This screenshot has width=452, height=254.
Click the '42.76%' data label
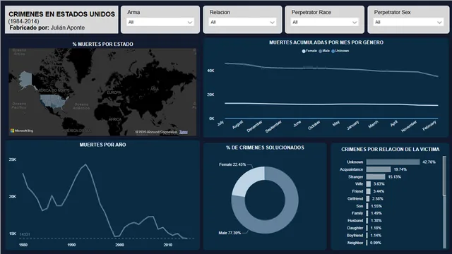(429, 162)
